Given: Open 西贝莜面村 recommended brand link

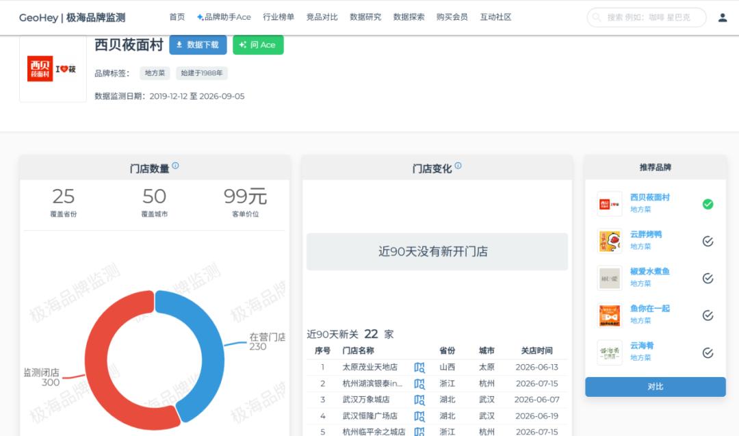Looking at the screenshot, I should tap(650, 197).
